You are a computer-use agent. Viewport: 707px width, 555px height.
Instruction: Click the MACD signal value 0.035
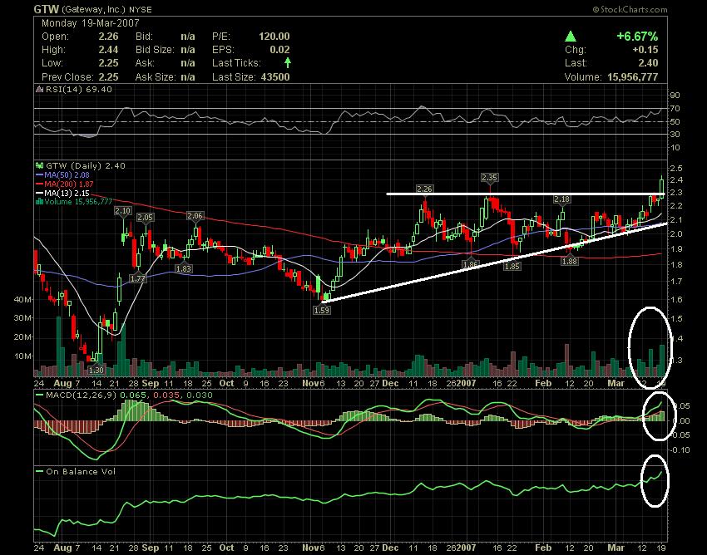coord(165,395)
